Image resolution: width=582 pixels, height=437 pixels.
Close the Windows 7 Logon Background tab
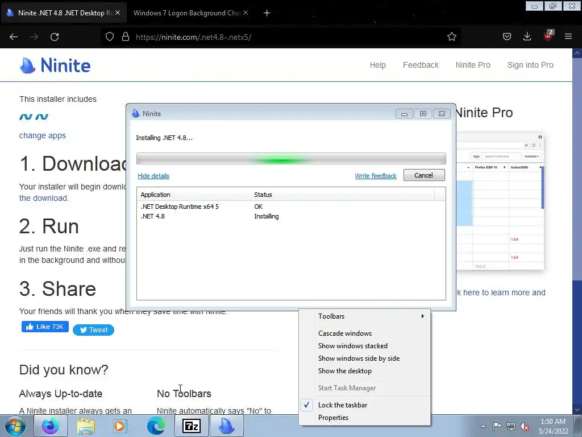(246, 13)
